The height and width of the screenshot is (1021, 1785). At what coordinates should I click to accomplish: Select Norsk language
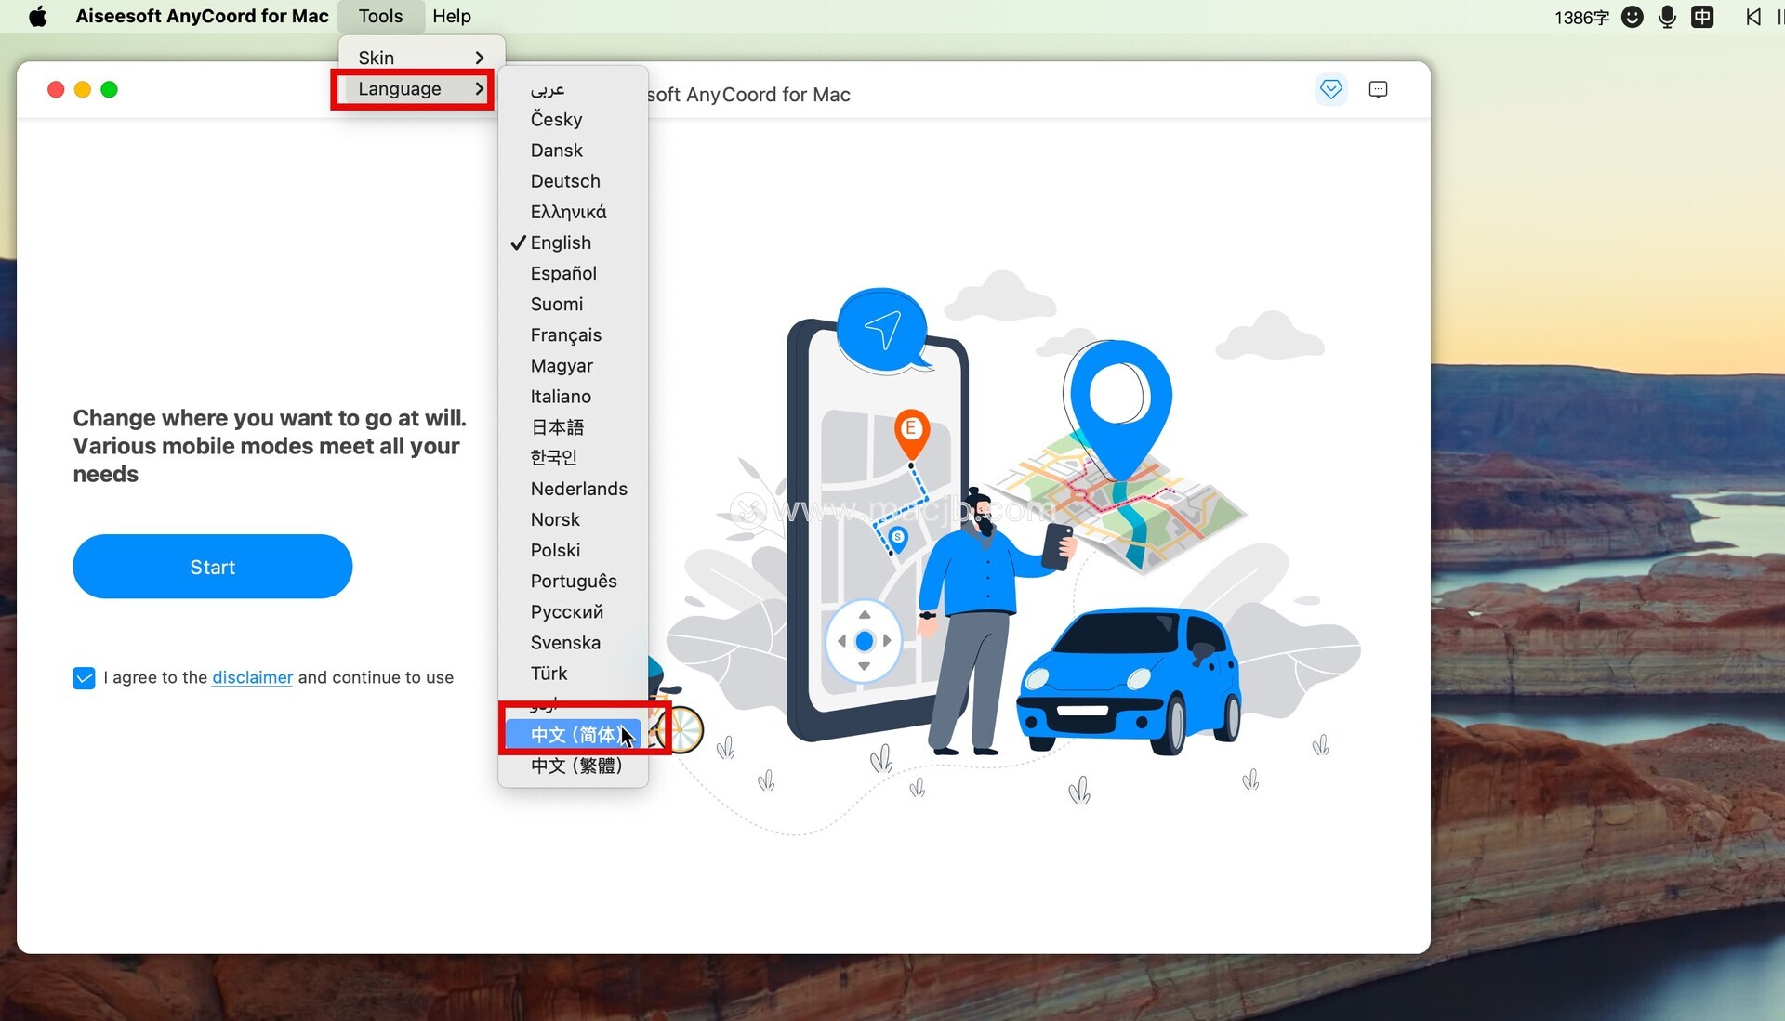coord(573,518)
